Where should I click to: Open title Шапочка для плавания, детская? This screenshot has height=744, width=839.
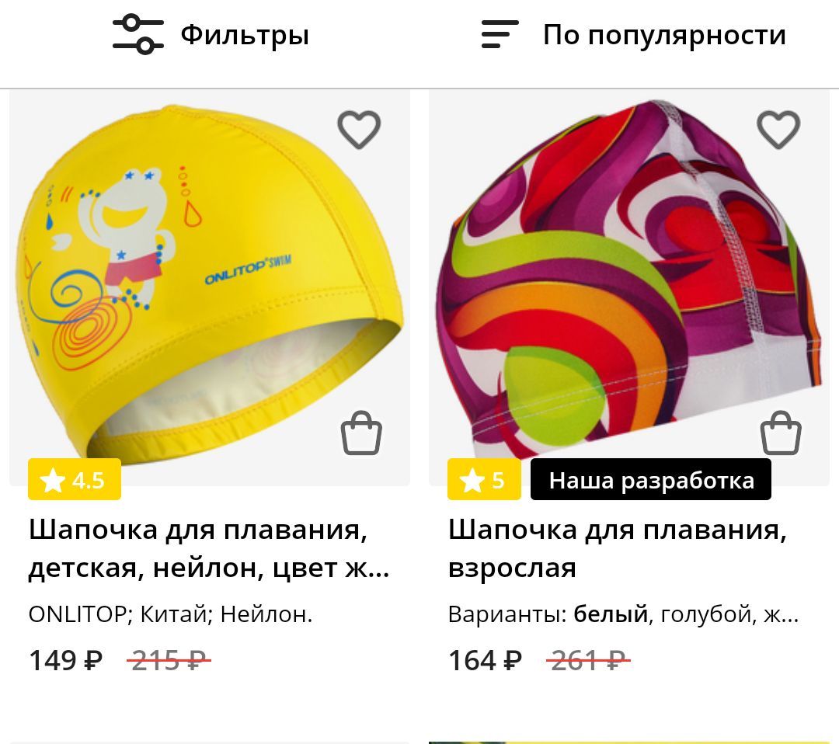point(209,549)
